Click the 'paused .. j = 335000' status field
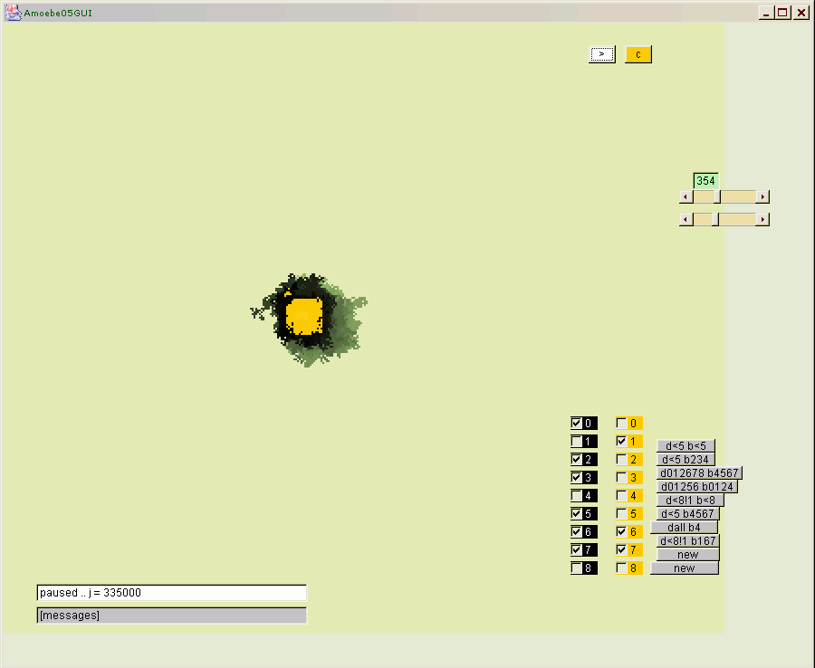Viewport: 815px width, 668px height. pos(171,593)
